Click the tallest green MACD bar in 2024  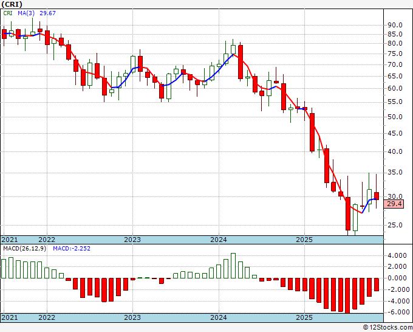(233, 266)
